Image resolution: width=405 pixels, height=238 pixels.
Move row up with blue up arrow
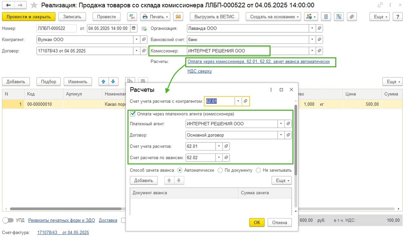coord(104,81)
